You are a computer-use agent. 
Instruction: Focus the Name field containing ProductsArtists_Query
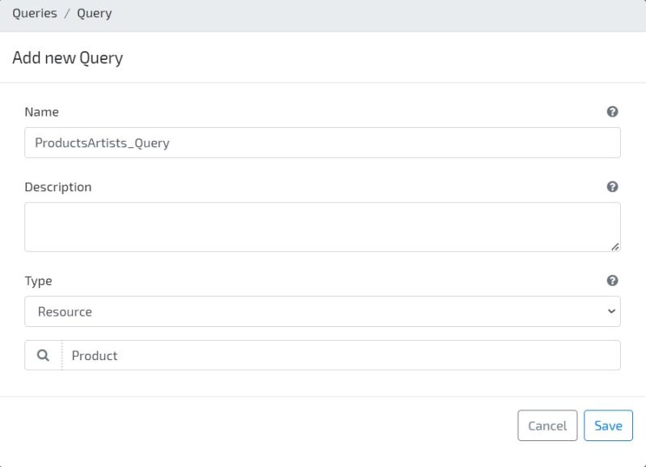click(x=322, y=142)
